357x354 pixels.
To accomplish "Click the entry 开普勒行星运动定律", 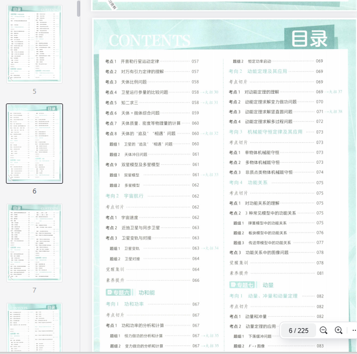I will pos(140,61).
